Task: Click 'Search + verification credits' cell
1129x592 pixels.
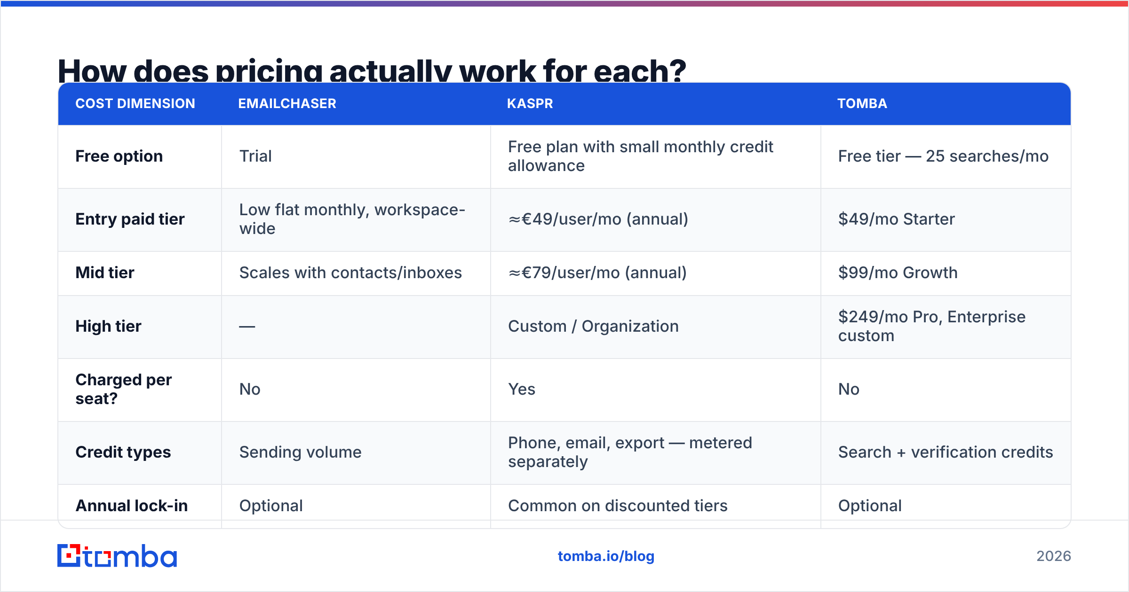Action: click(945, 452)
